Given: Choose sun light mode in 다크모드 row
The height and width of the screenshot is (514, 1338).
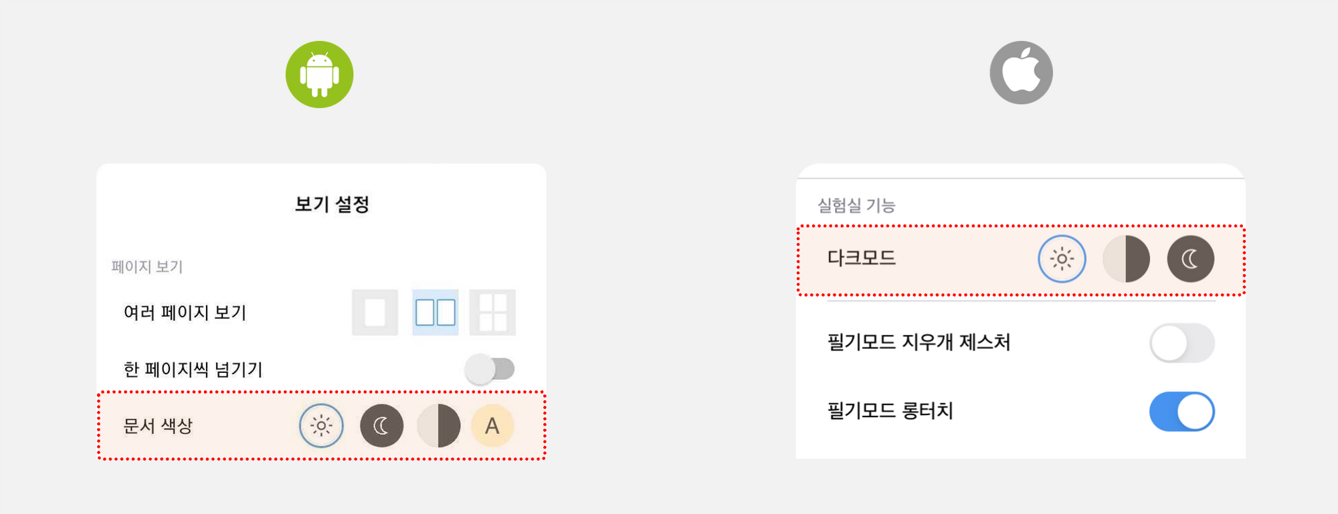Looking at the screenshot, I should point(1062,259).
